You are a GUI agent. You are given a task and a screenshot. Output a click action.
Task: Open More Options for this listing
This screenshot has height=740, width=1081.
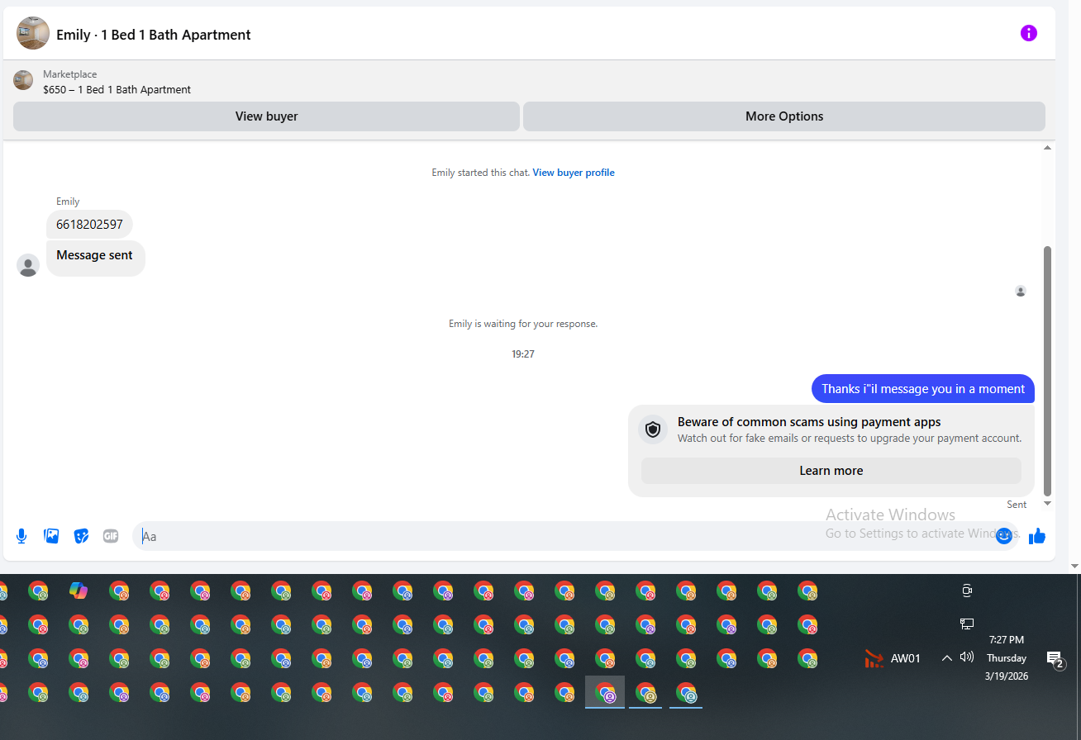[x=784, y=116]
